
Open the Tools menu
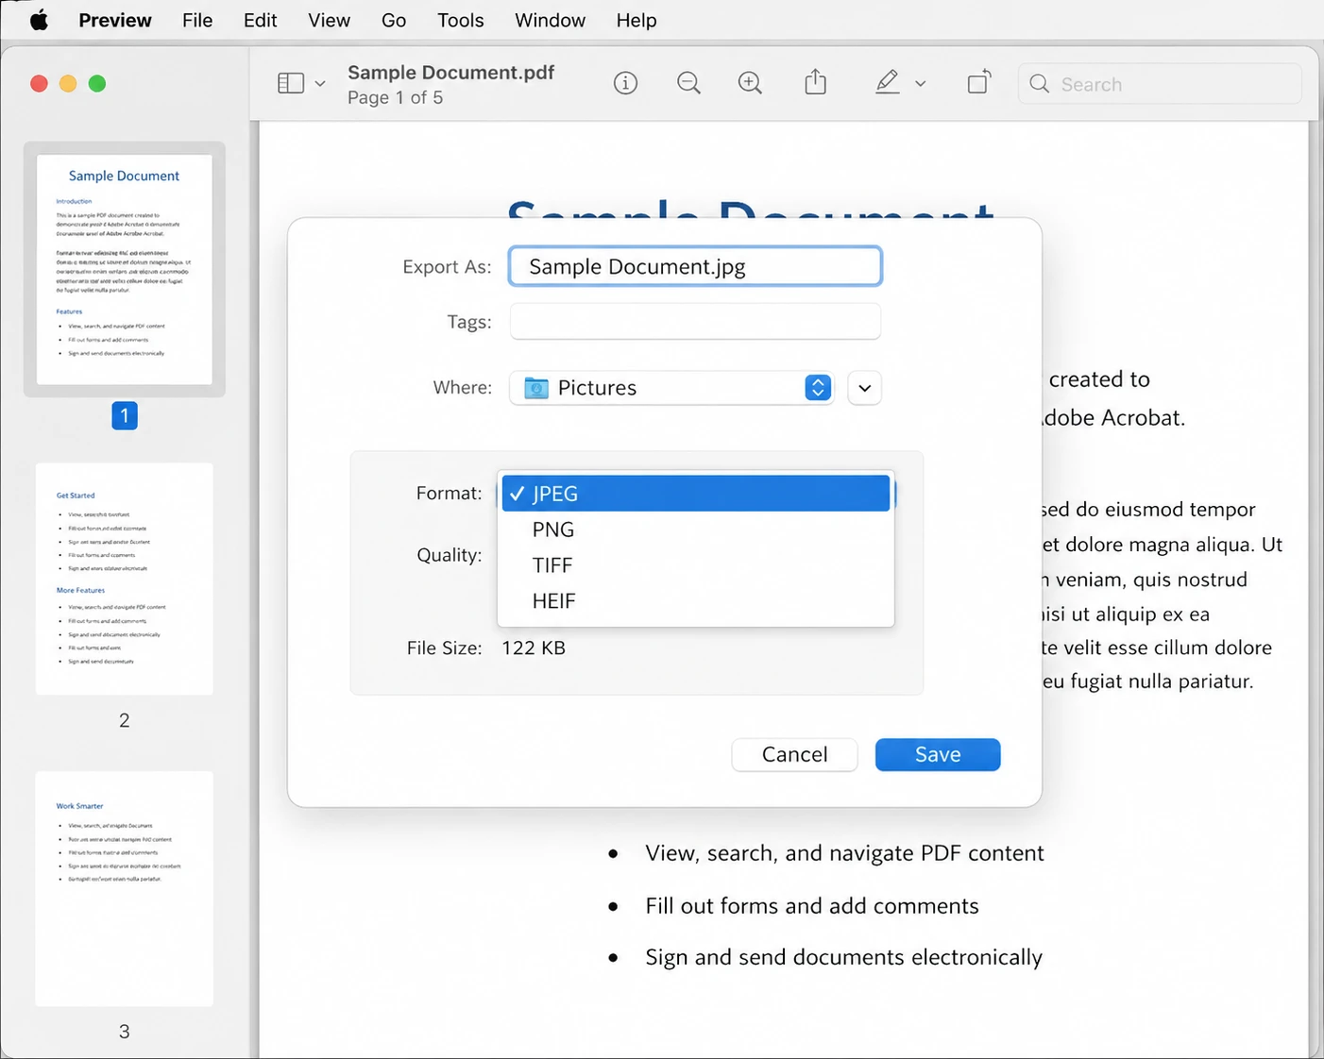point(460,20)
